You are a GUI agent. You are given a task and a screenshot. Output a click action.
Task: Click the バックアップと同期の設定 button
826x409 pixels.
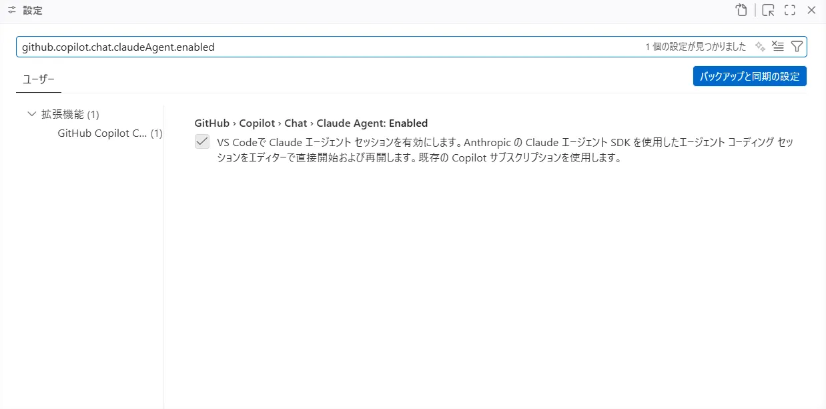pos(750,76)
